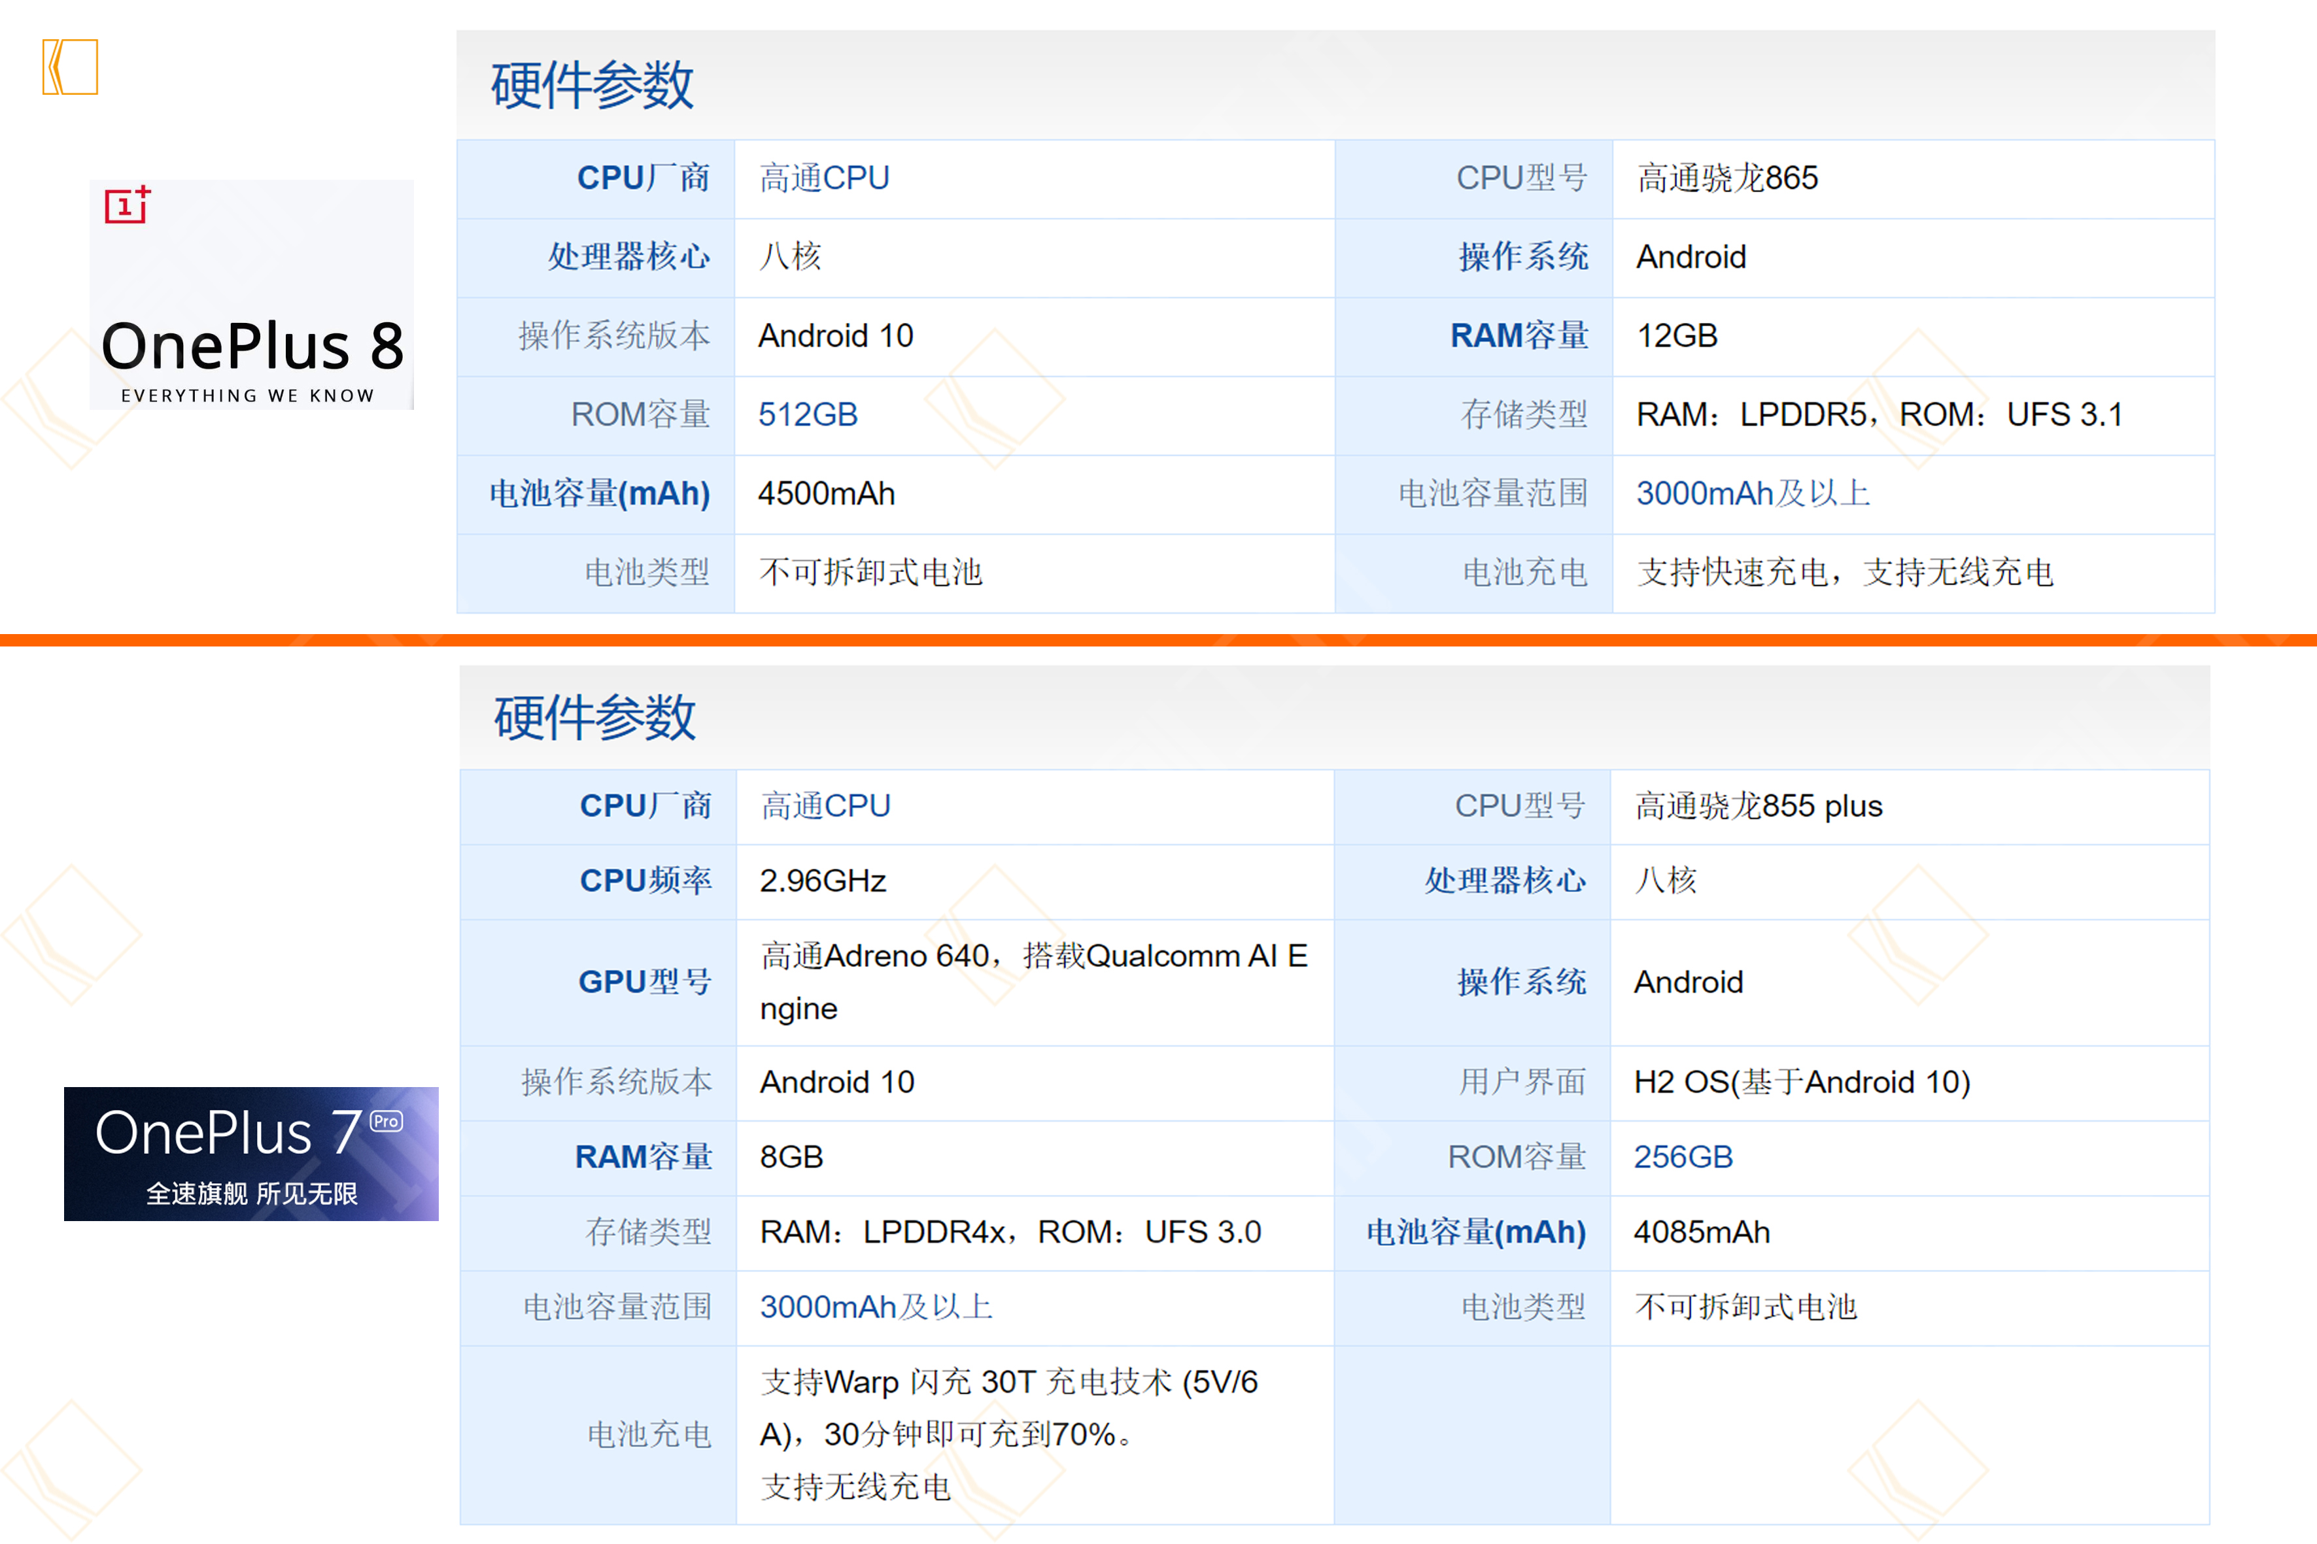The width and height of the screenshot is (2317, 1544).
Task: Click Android 10 in the OnePlus 8 table
Action: point(835,336)
